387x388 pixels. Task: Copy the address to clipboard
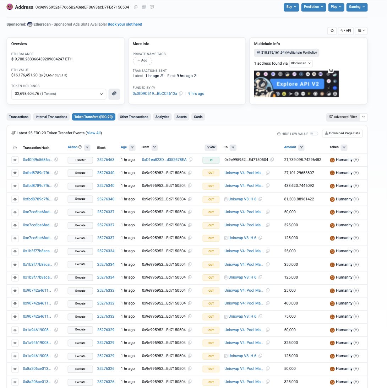click(x=136, y=7)
